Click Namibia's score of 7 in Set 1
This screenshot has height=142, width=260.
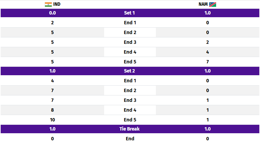pyautogui.click(x=208, y=62)
